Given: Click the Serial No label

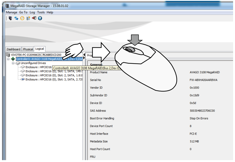Looking at the screenshot, I should point(96,80).
